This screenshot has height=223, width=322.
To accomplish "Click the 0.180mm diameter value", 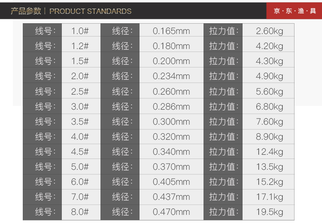I will click(171, 46).
